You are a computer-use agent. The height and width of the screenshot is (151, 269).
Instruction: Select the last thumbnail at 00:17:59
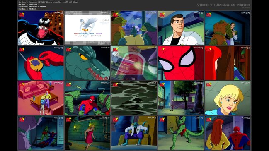228,133
